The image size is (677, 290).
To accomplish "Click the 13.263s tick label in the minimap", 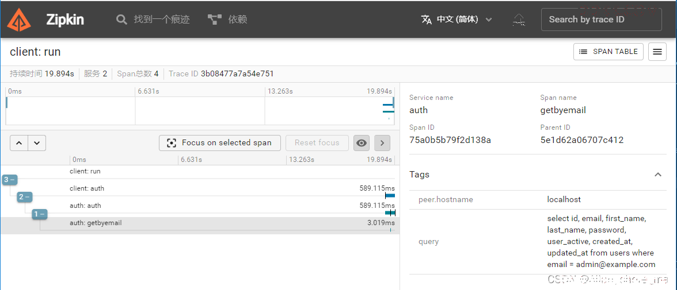I will point(280,91).
